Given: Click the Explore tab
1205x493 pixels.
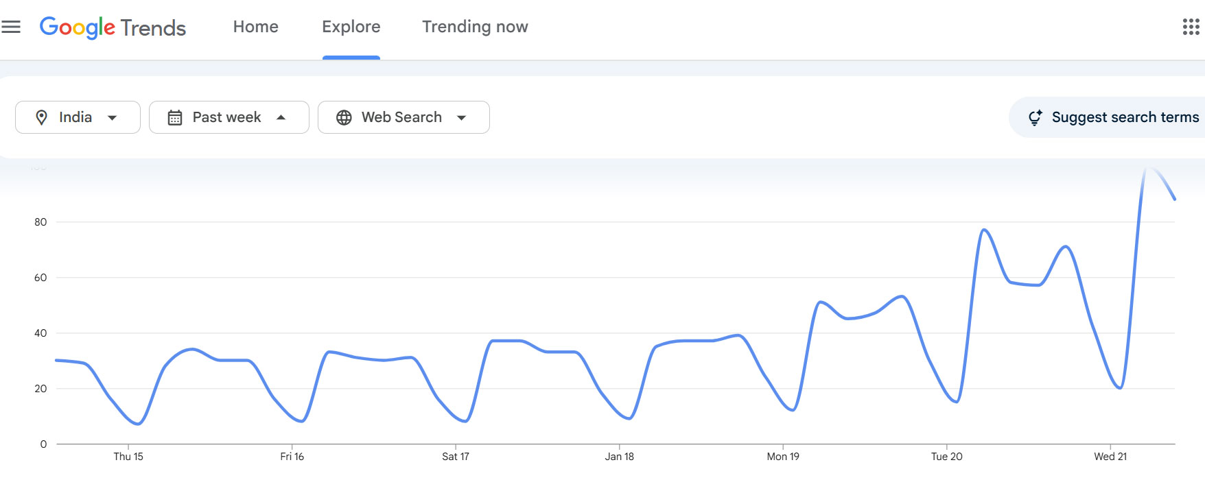Looking at the screenshot, I should tap(351, 26).
